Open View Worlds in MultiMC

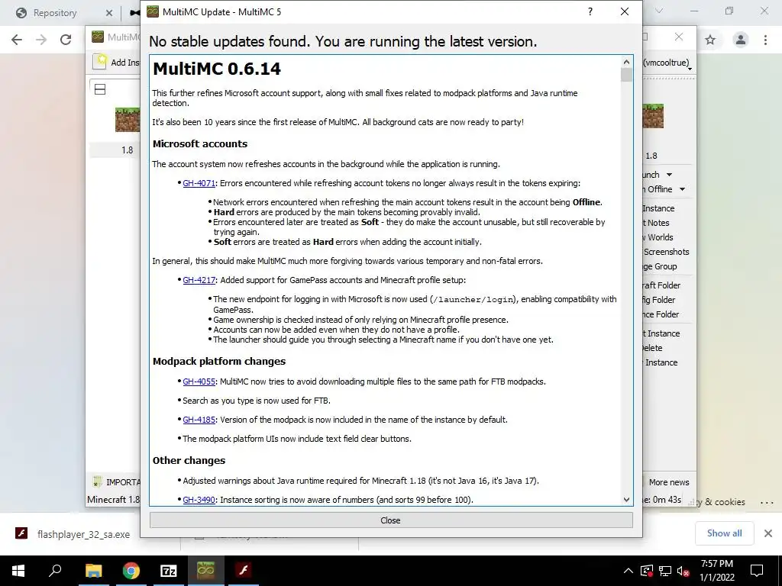[658, 237]
